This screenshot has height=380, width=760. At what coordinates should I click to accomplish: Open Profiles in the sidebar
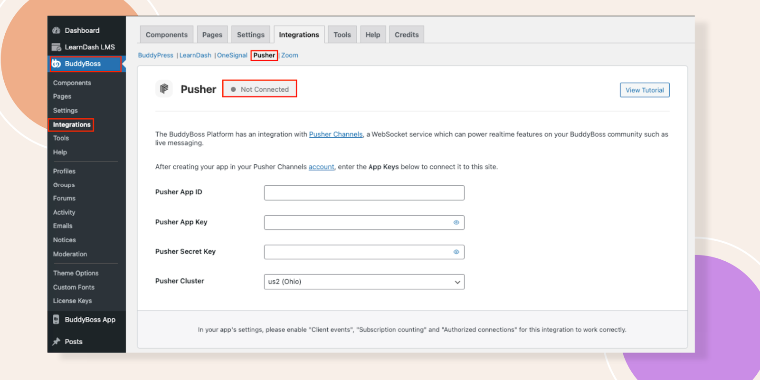click(64, 171)
